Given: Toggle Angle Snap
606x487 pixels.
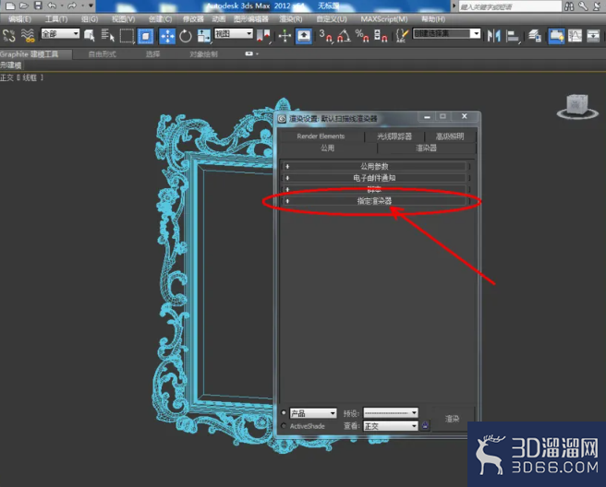Looking at the screenshot, I should pyautogui.click(x=344, y=36).
